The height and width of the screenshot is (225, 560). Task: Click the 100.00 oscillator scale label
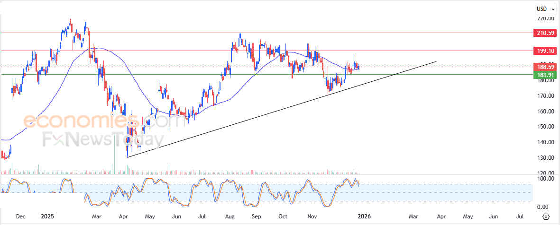544,179
